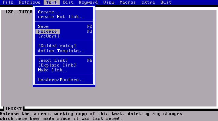The height and width of the screenshot is (121, 218).
Task: Choose Save in the Text menu
Action: [x=43, y=26]
